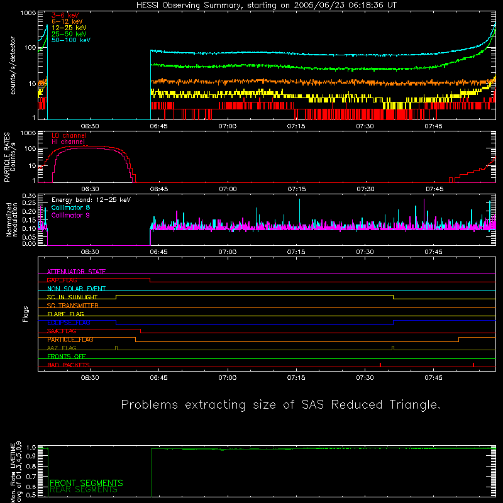Click the first BAD_PACKETS spike near 07:30
The image size is (503, 503).
380,365
